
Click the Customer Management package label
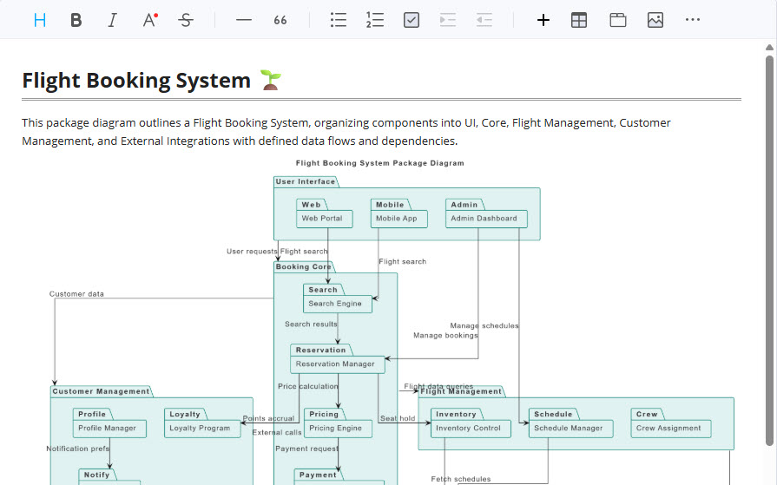[x=101, y=391]
